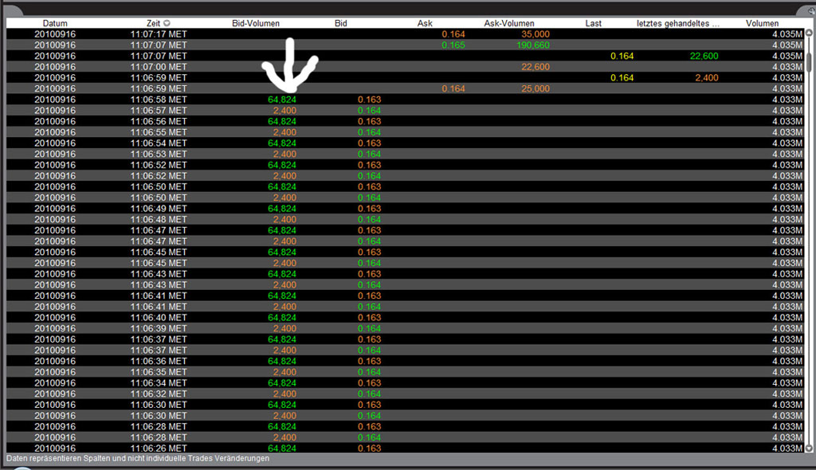This screenshot has width=816, height=470.
Task: Click 2,400 in the letztes gehandeltes column
Action: 707,78
